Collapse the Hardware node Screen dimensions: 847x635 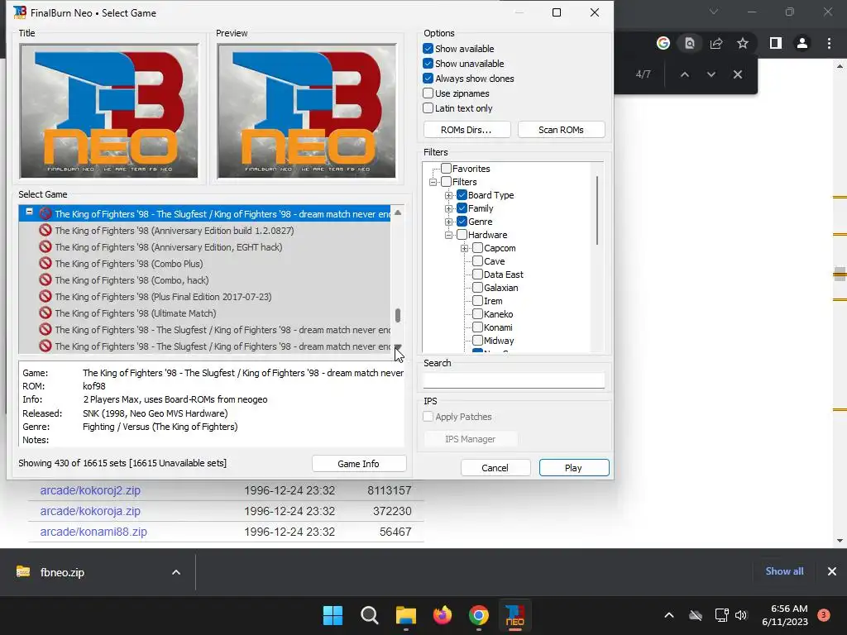click(x=448, y=235)
